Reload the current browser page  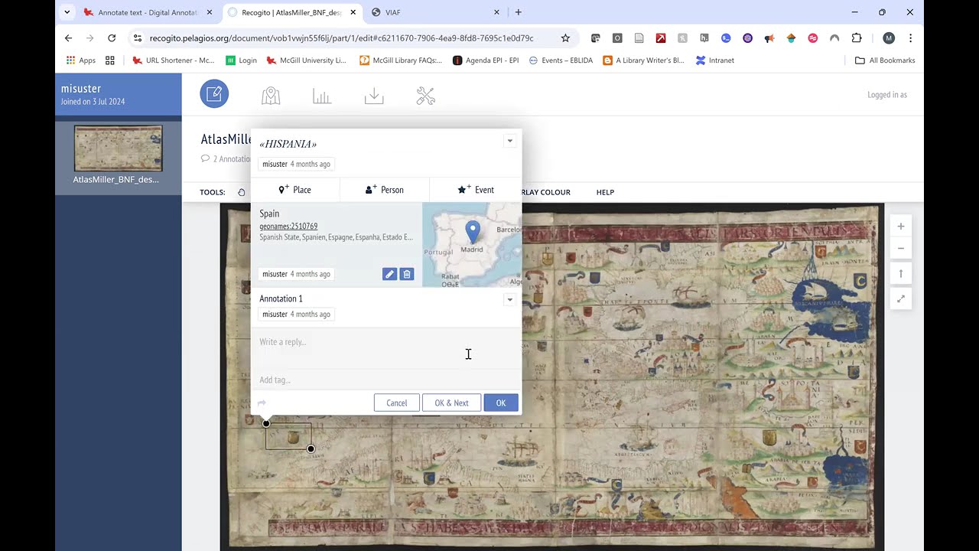[x=112, y=38]
